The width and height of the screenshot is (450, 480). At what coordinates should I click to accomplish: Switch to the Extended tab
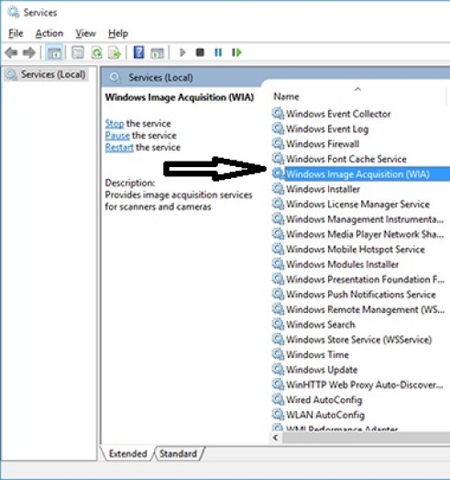pyautogui.click(x=127, y=453)
